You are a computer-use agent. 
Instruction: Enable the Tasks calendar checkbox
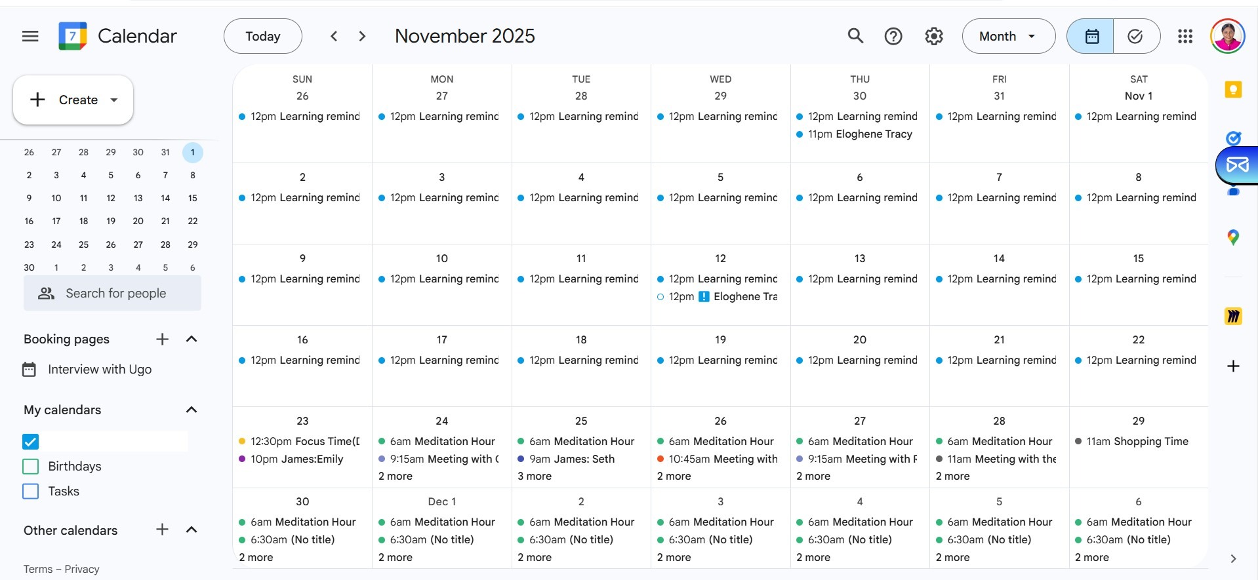[31, 492]
